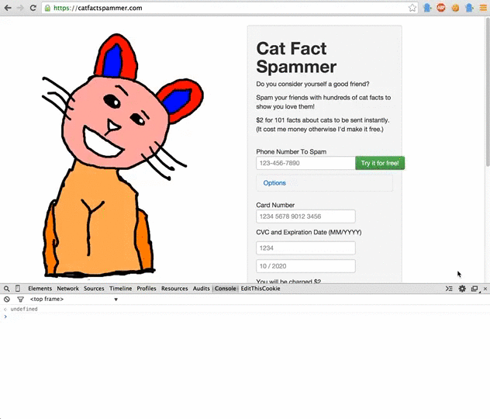Select the Profiles tab
Image resolution: width=490 pixels, height=419 pixels.
[147, 289]
